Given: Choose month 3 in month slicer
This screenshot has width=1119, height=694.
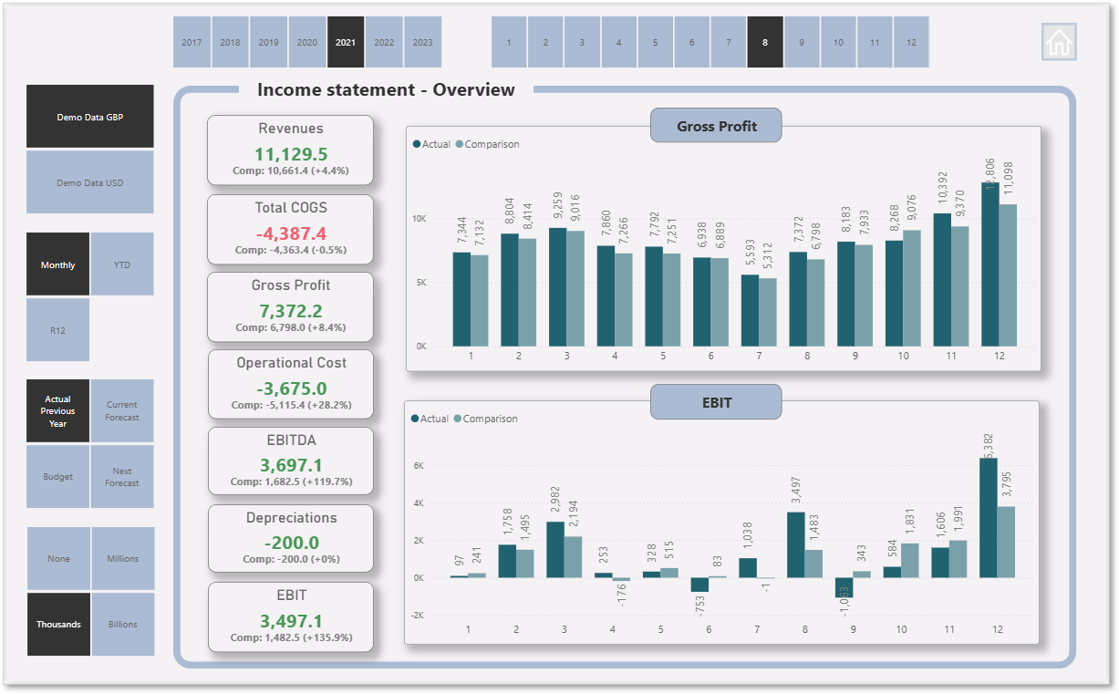Looking at the screenshot, I should coord(582,42).
